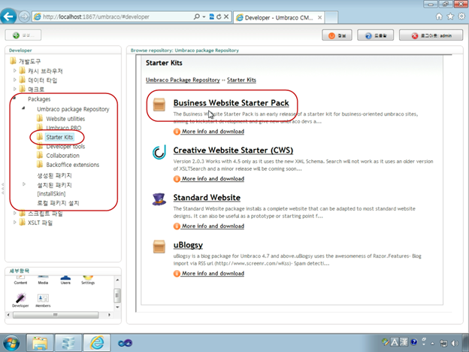
Task: Stop page loading with X icon
Action: tap(226, 17)
